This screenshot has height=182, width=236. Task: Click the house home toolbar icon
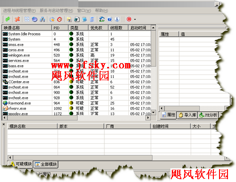click(102, 19)
